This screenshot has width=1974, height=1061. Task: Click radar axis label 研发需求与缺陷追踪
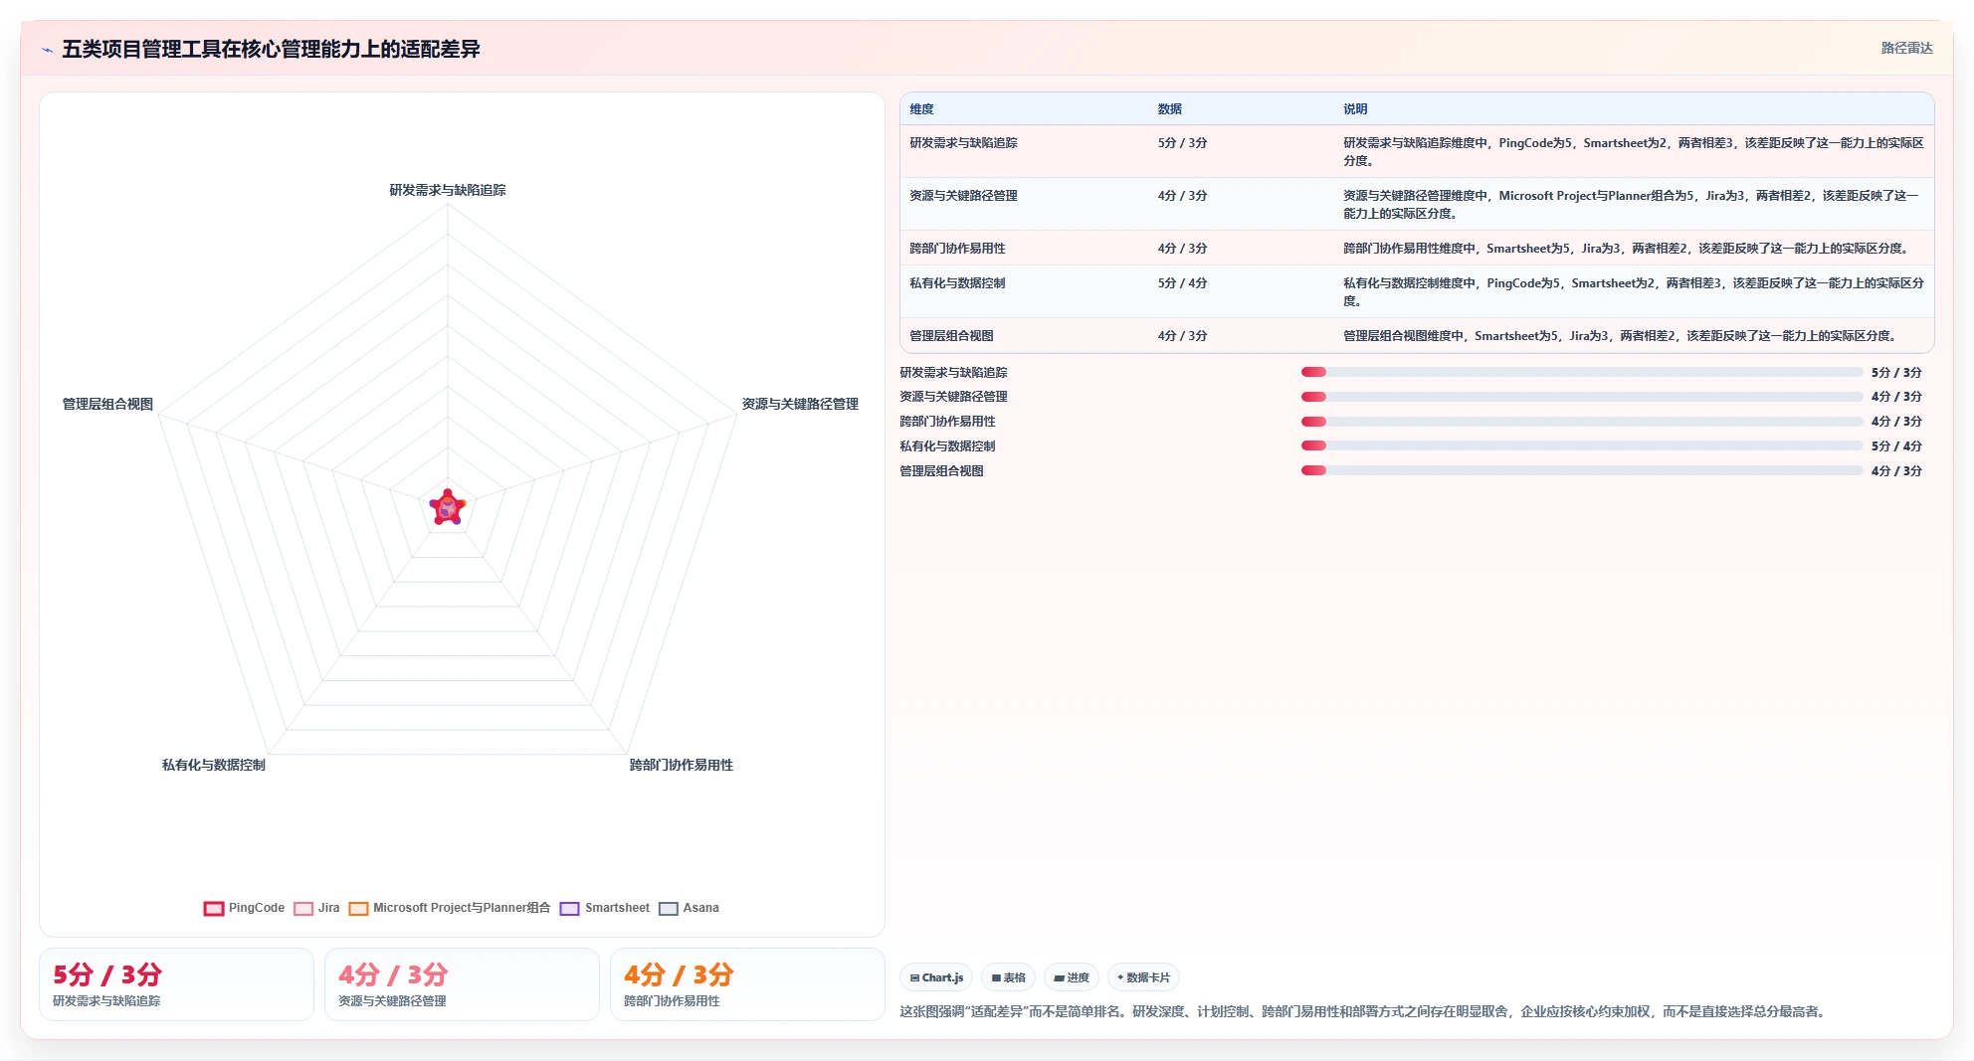coord(448,190)
